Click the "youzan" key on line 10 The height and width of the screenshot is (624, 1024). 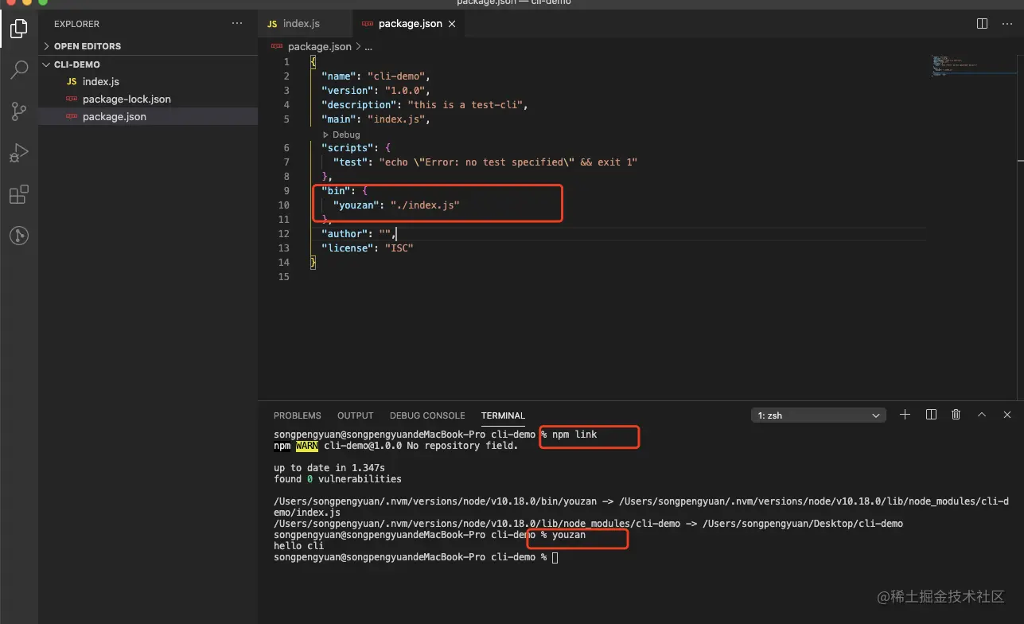click(x=356, y=205)
